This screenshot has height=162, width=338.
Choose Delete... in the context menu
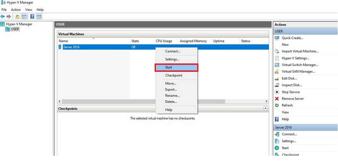point(176,102)
